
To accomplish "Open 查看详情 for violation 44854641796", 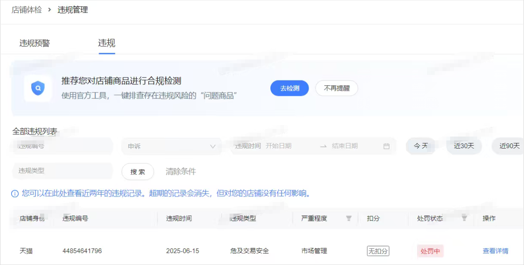I will 495,251.
